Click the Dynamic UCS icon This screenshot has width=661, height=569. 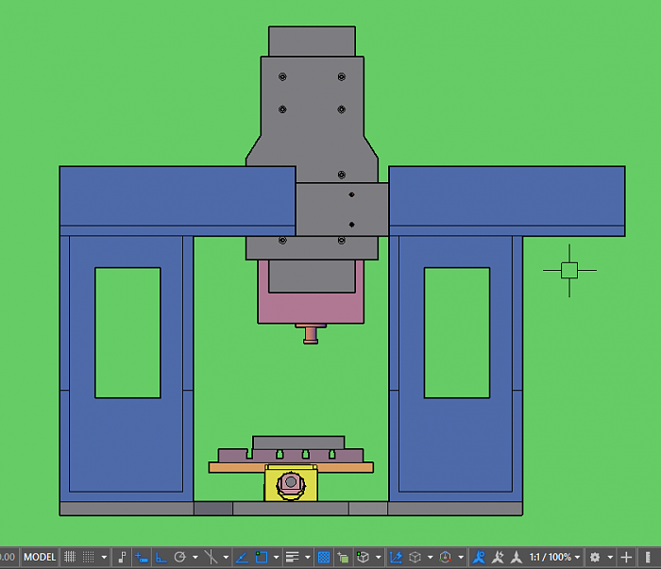pos(397,557)
